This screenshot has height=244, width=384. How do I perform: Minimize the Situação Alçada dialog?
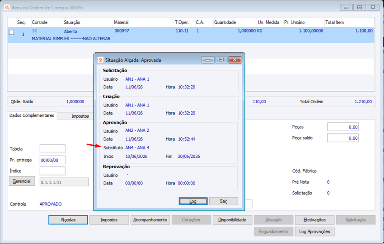[x=208, y=60]
